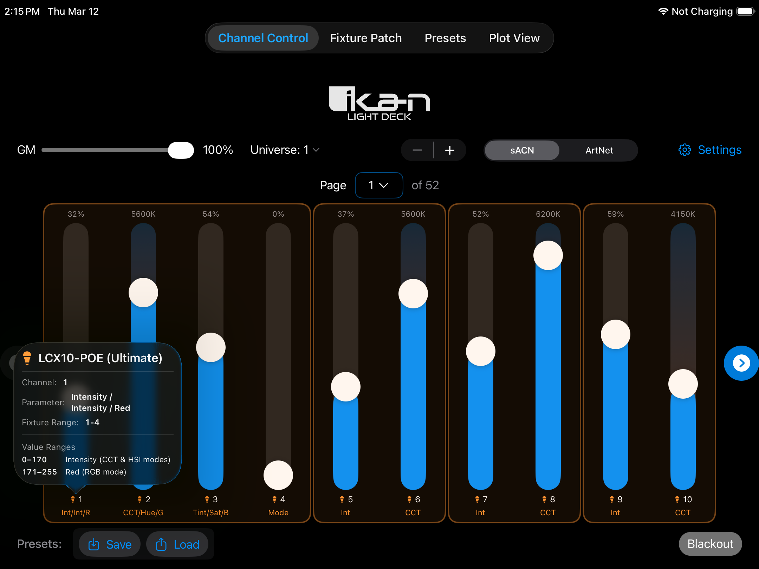Click channel 6 CCT slider knob
The width and height of the screenshot is (759, 569).
(413, 294)
